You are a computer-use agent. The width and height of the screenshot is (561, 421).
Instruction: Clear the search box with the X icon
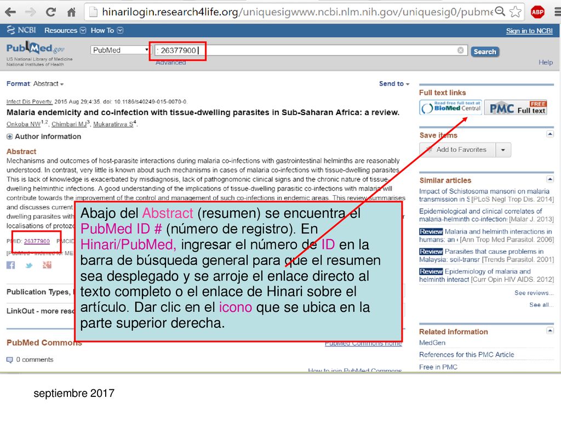tap(460, 50)
